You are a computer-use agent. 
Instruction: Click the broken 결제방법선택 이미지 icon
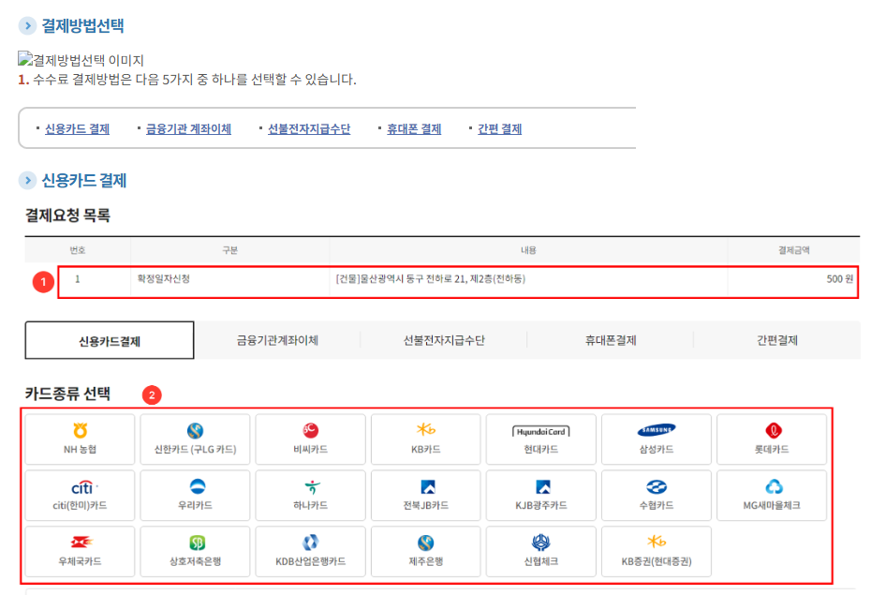point(25,58)
